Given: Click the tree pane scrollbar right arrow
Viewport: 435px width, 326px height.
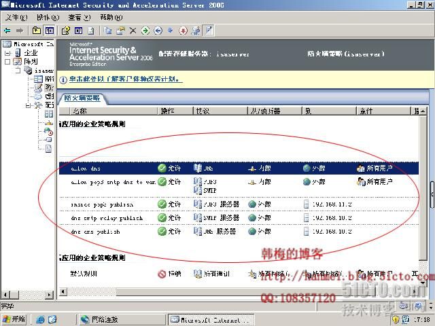Looking at the screenshot, I should [50, 295].
